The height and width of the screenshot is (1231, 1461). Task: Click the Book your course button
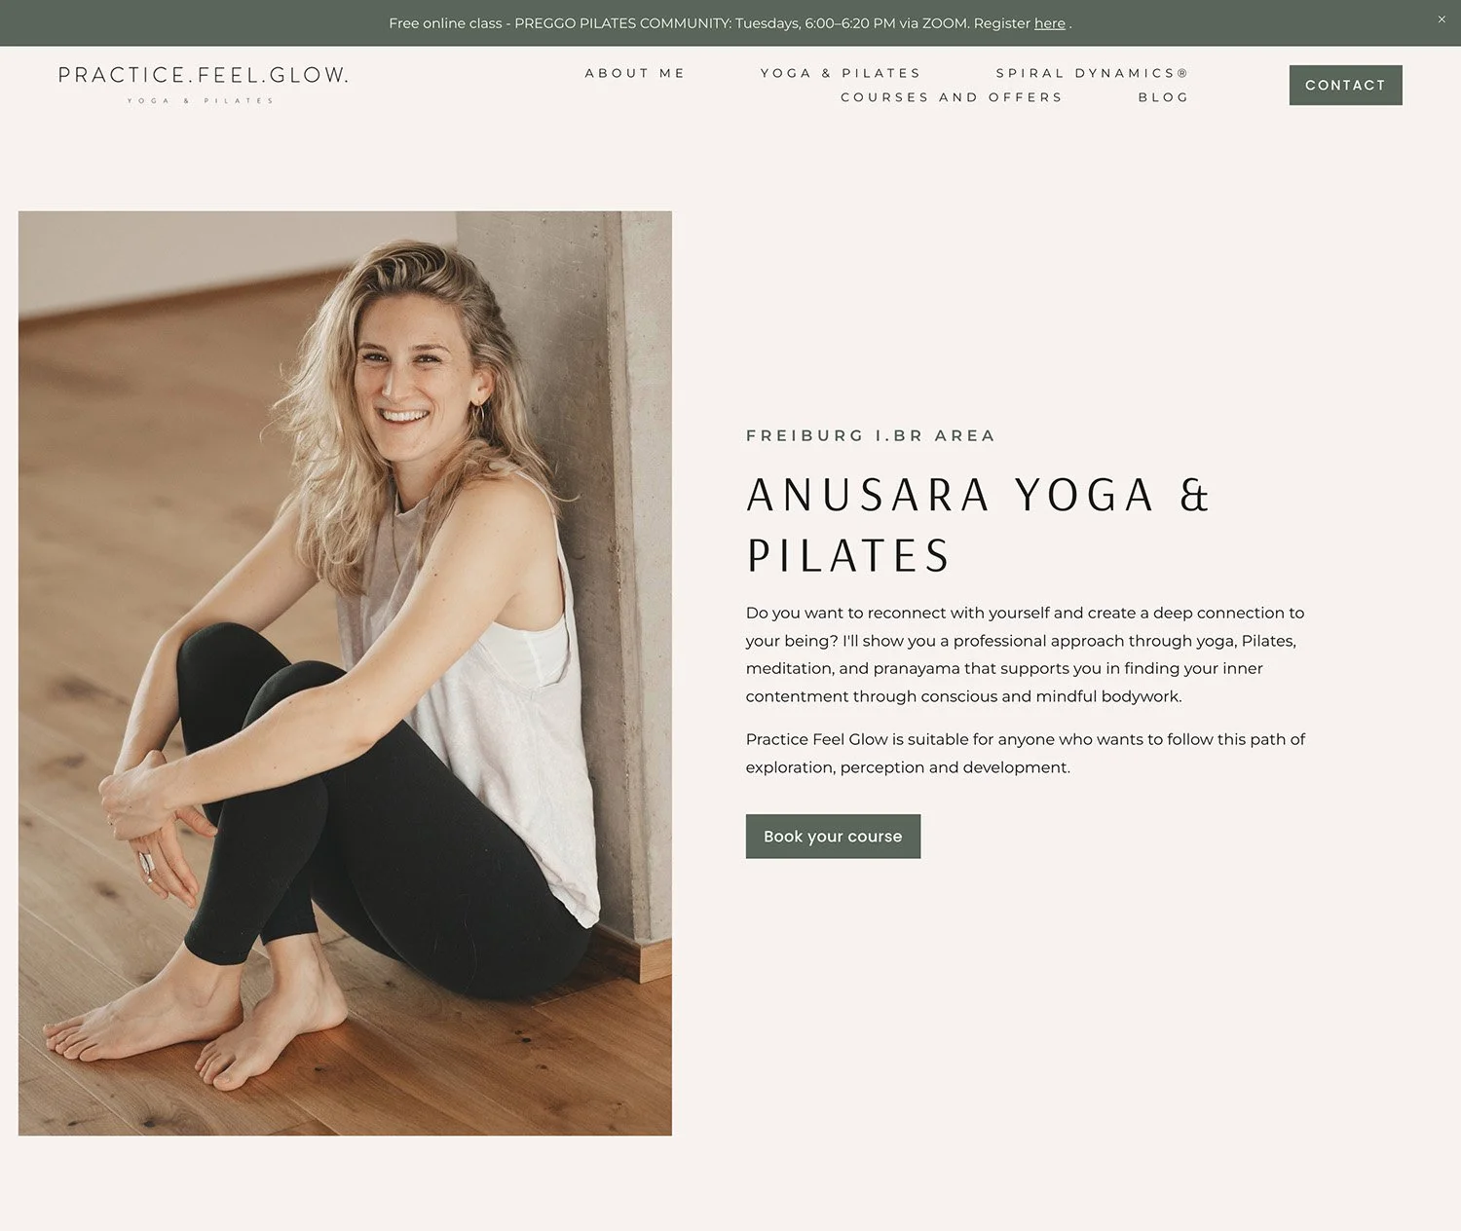click(833, 837)
